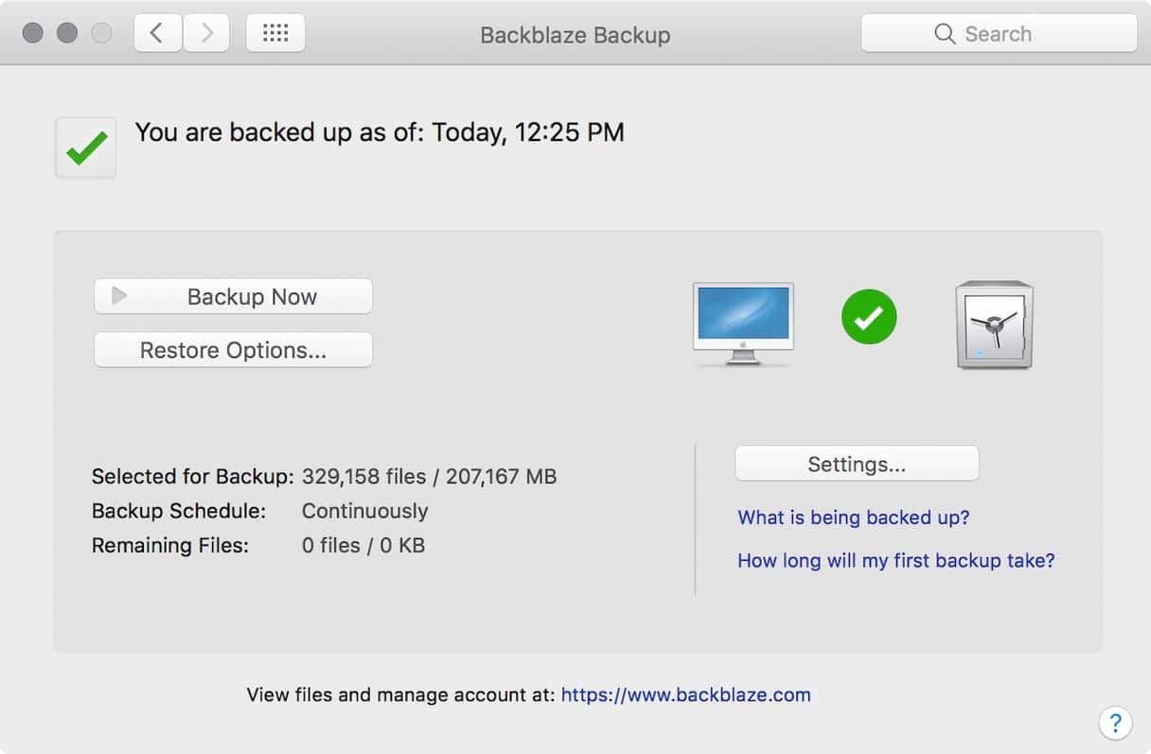Image resolution: width=1151 pixels, height=754 pixels.
Task: Open help with the question mark button
Action: [1115, 723]
